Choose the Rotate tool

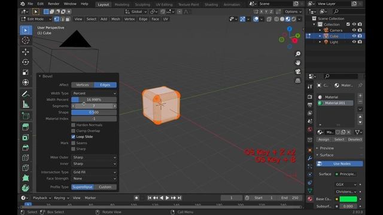26,62
